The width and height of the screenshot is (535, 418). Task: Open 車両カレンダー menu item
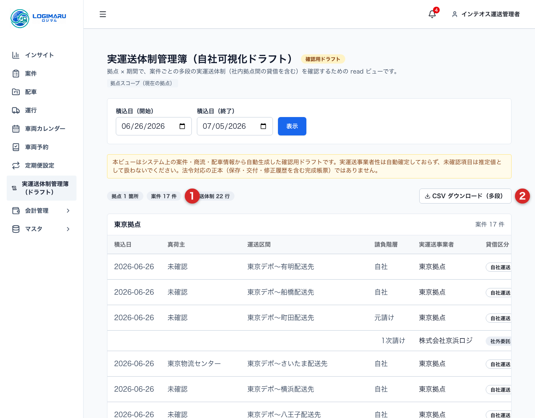point(41,129)
